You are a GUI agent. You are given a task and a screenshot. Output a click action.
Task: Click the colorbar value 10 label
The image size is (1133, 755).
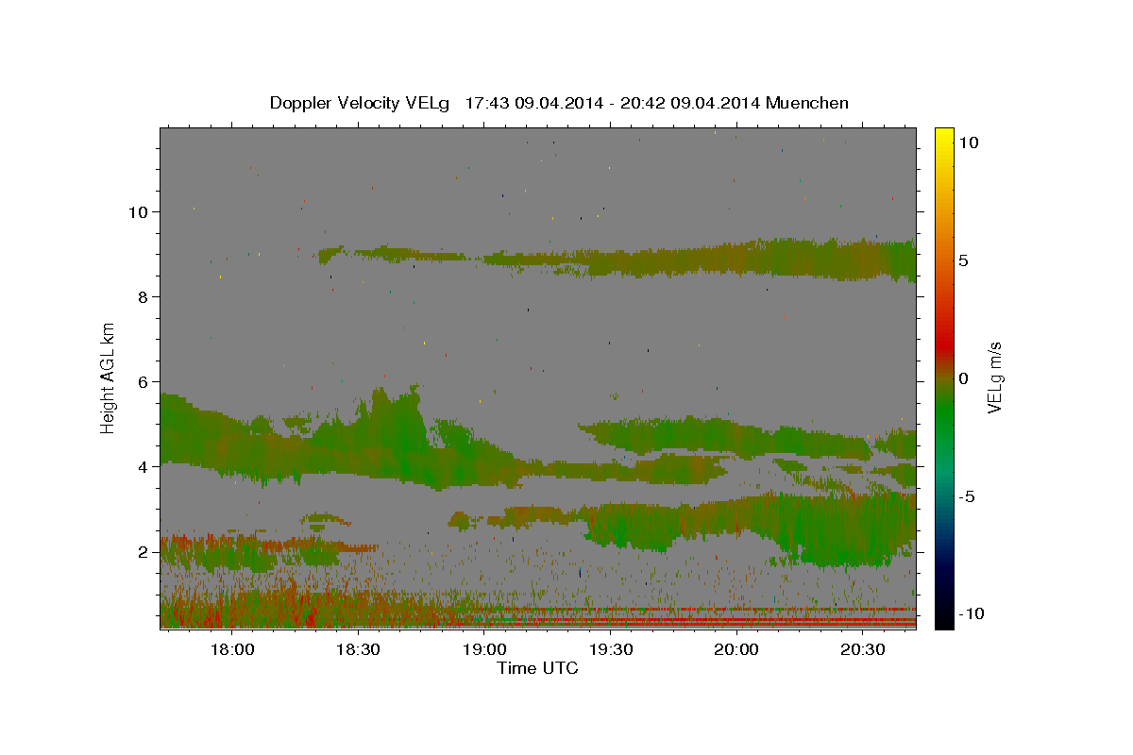pos(968,143)
